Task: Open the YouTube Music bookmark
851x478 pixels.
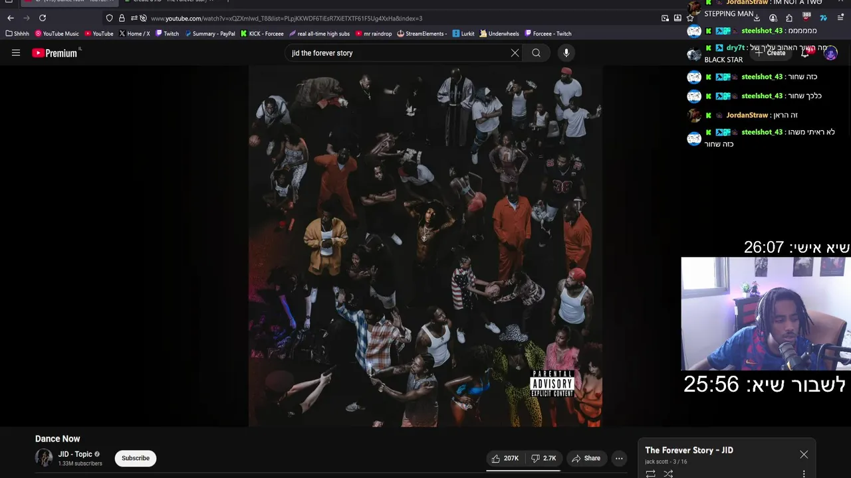Action: pyautogui.click(x=57, y=34)
